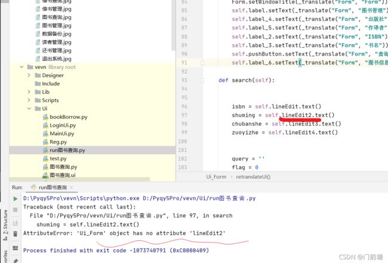
Task: Click the image icon of 图书管理.jpg
Action: [x=38, y=26]
